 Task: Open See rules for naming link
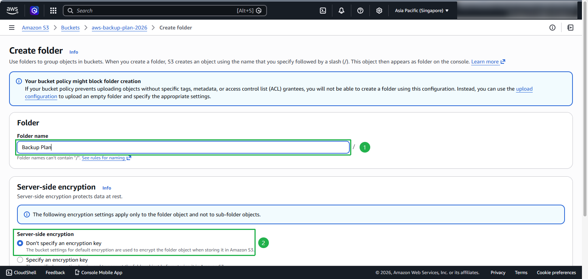103,158
